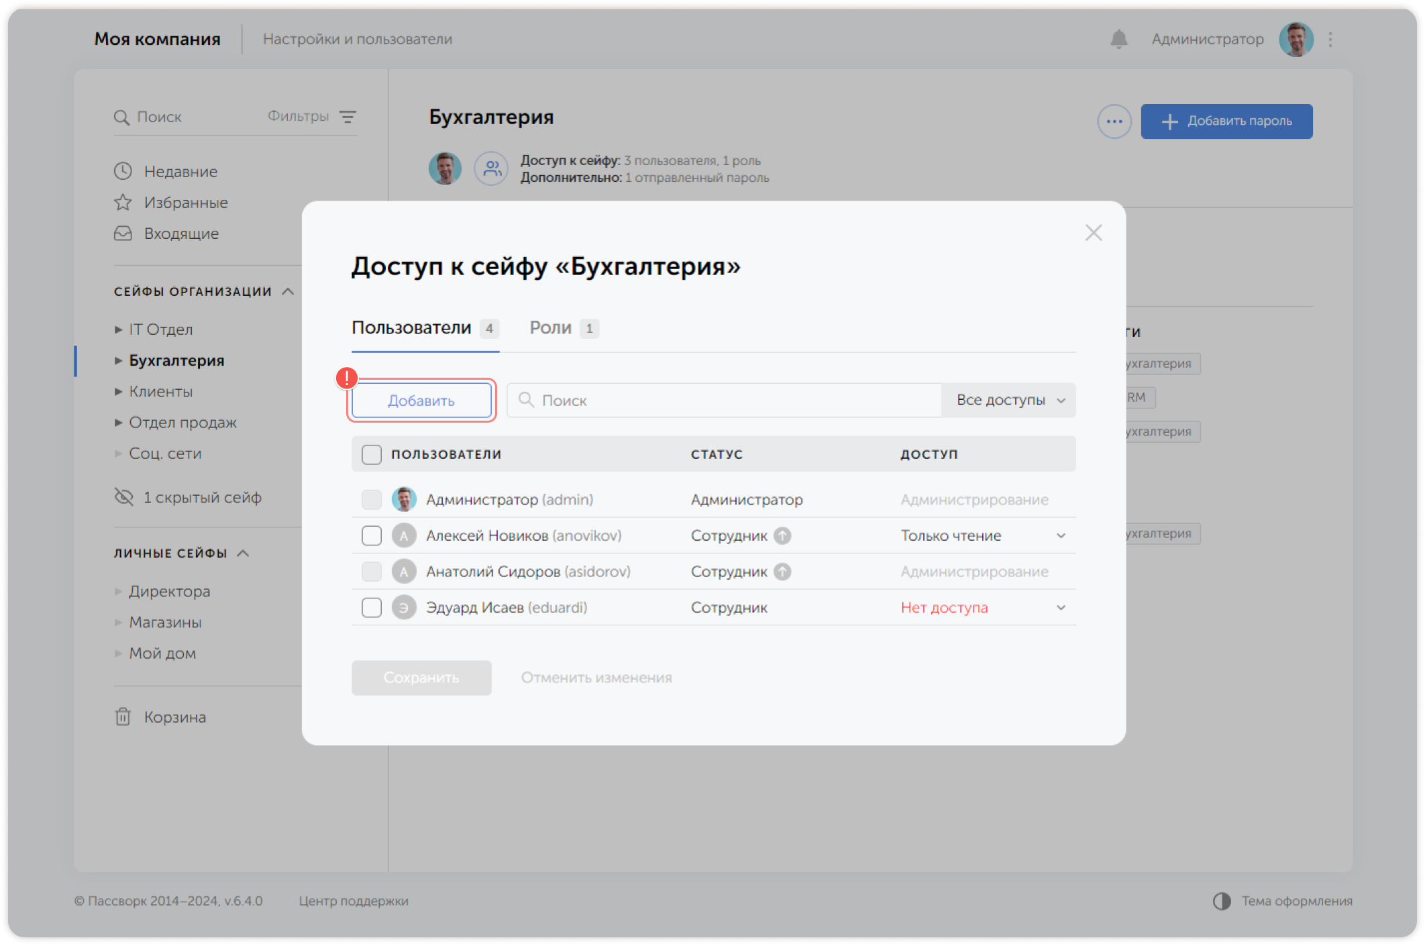
Task: Open the trash icon next to Корзина
Action: point(123,717)
